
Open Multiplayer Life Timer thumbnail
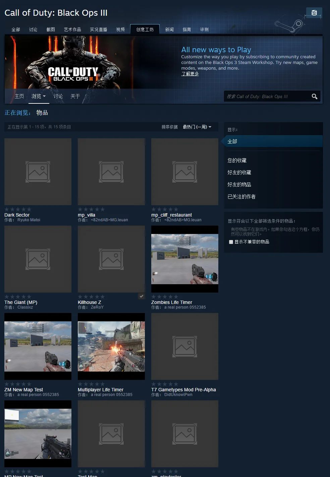[x=111, y=346]
